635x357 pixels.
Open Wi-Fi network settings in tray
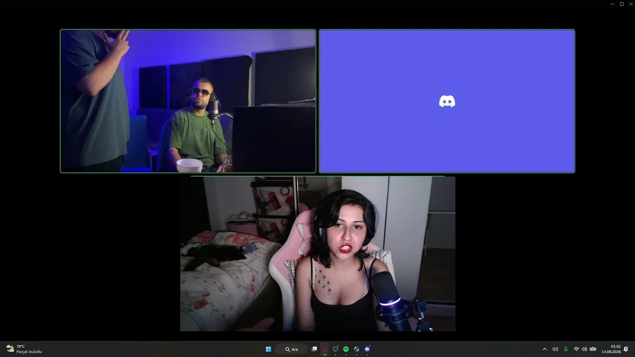(576, 349)
